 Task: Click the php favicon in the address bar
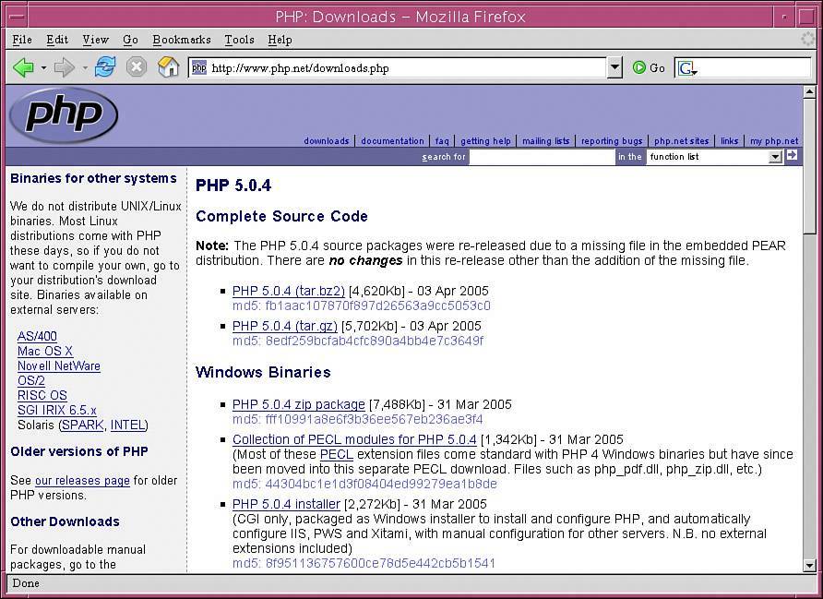pos(199,67)
